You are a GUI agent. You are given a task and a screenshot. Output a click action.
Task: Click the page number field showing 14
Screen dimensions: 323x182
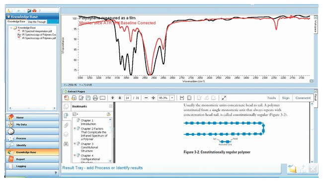click(x=128, y=98)
